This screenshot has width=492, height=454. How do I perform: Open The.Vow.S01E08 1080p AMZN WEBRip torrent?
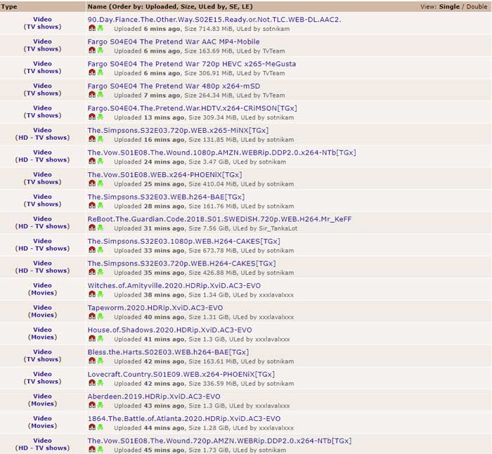(x=221, y=153)
